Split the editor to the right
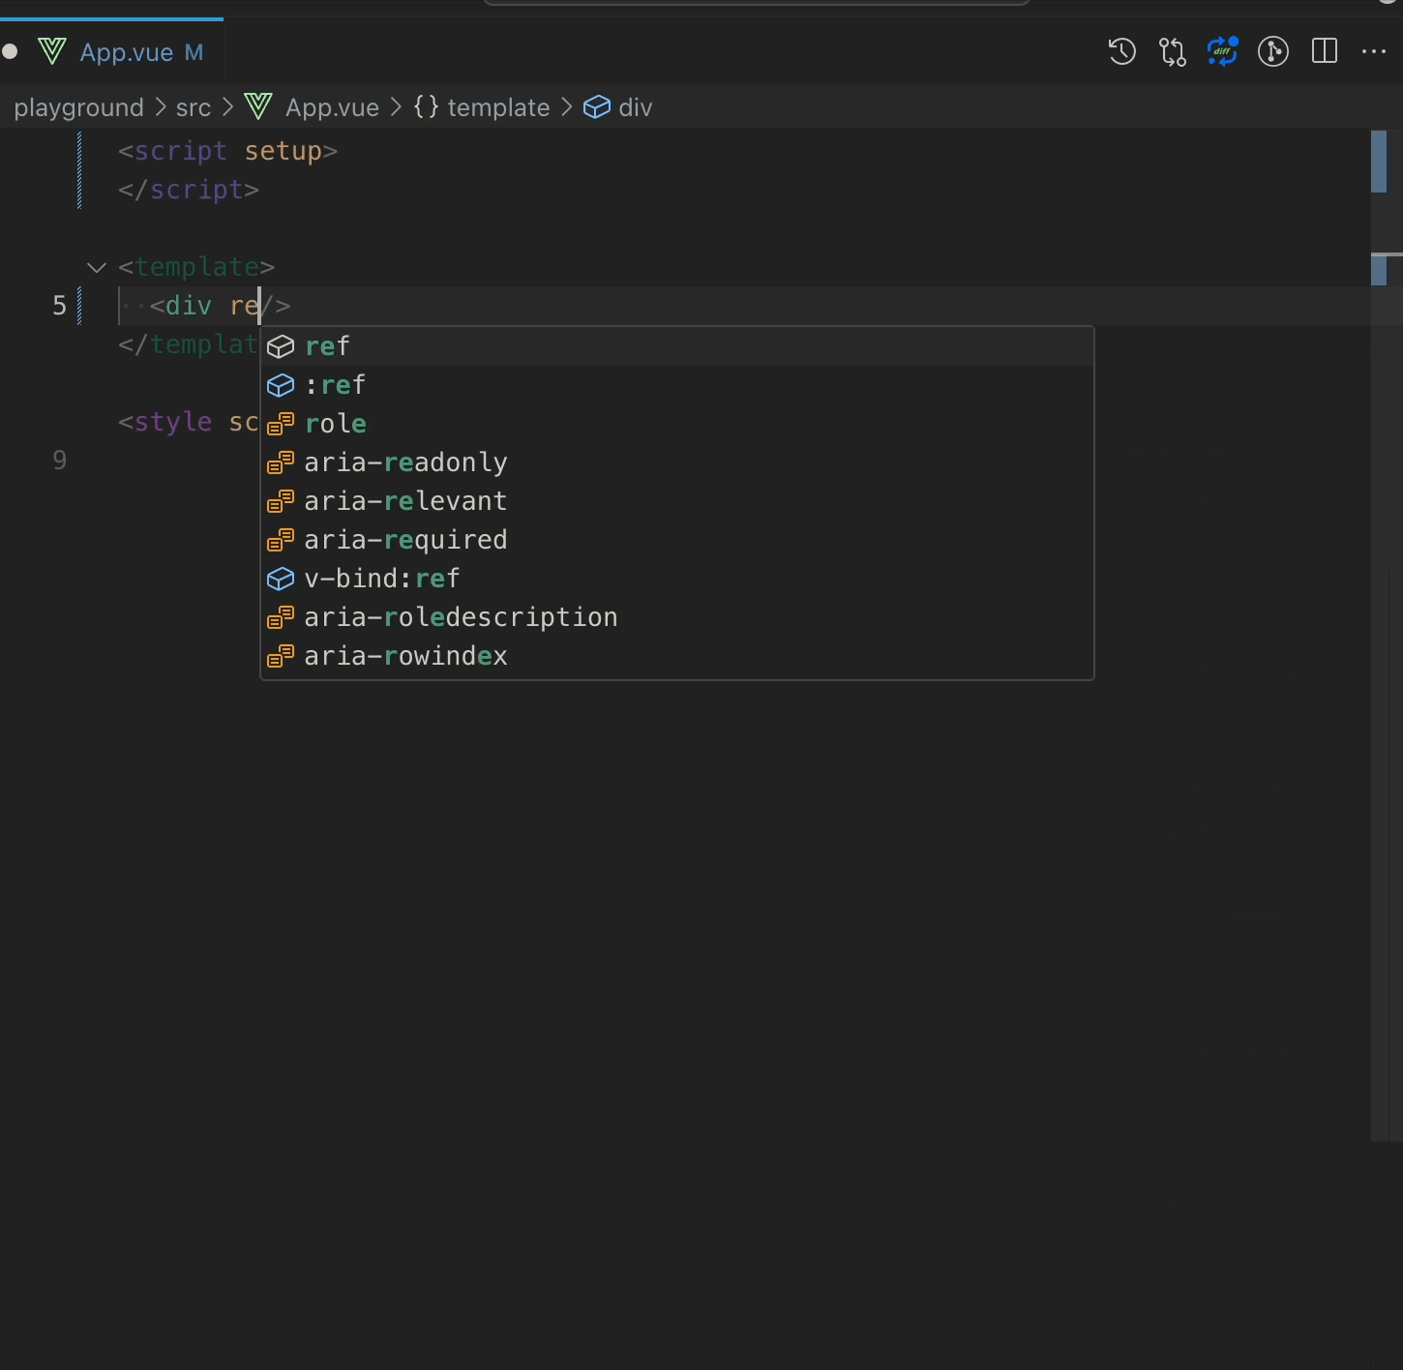The height and width of the screenshot is (1370, 1403). pyautogui.click(x=1324, y=51)
